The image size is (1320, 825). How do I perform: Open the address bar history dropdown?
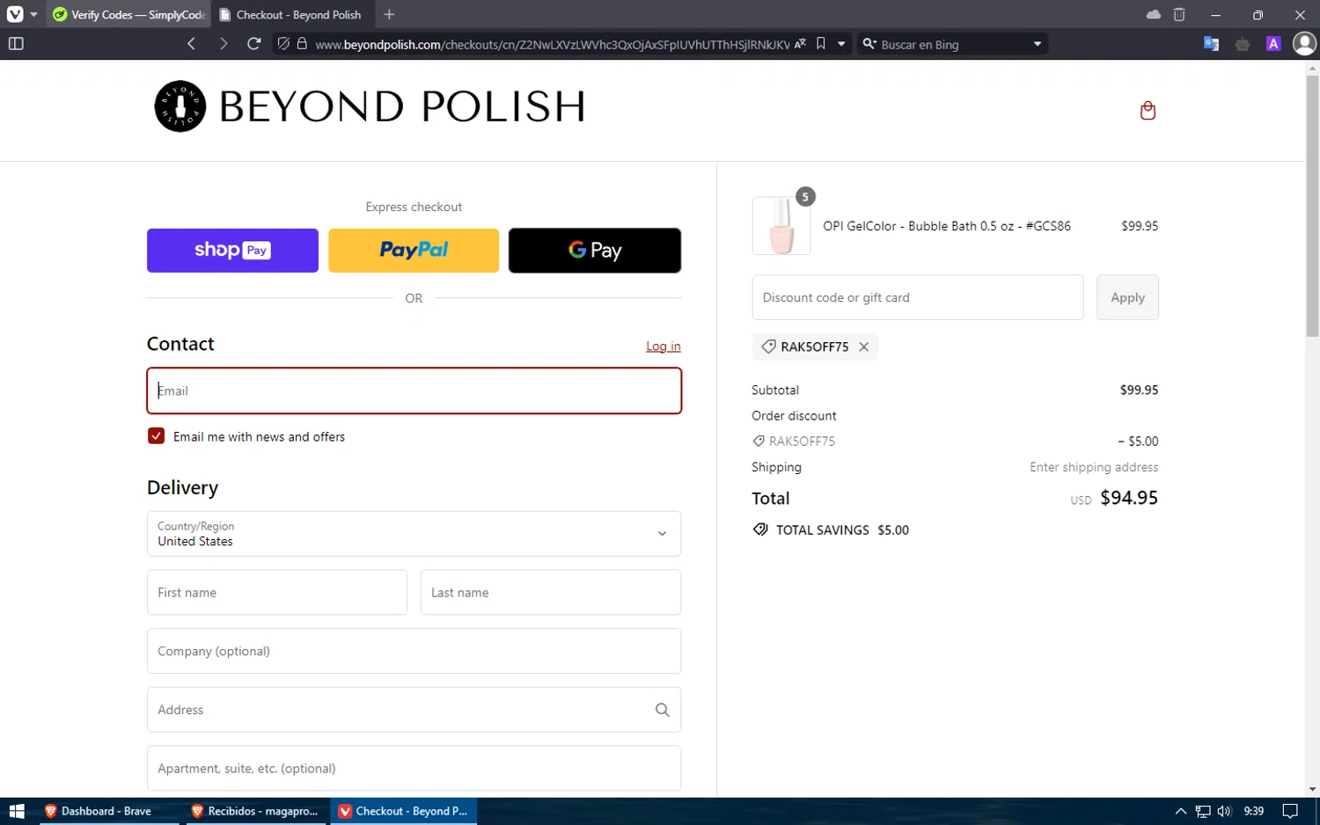[841, 43]
